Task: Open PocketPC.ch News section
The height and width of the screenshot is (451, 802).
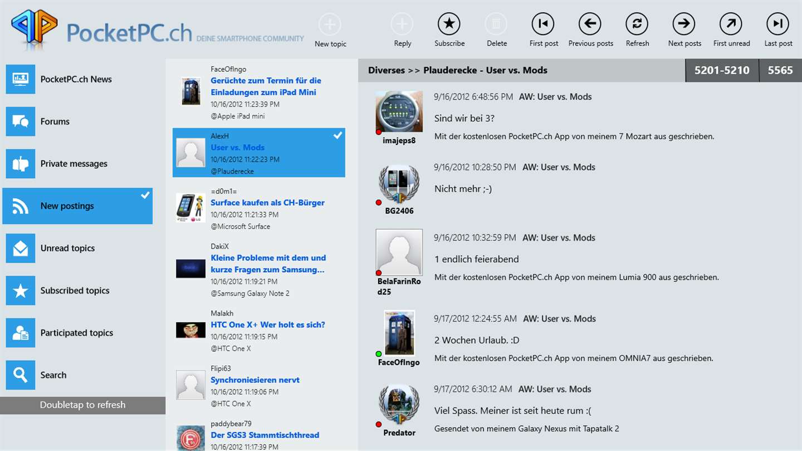Action: coord(77,79)
